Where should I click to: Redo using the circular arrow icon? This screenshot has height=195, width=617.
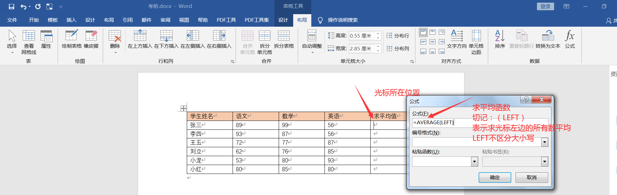pyautogui.click(x=38, y=7)
